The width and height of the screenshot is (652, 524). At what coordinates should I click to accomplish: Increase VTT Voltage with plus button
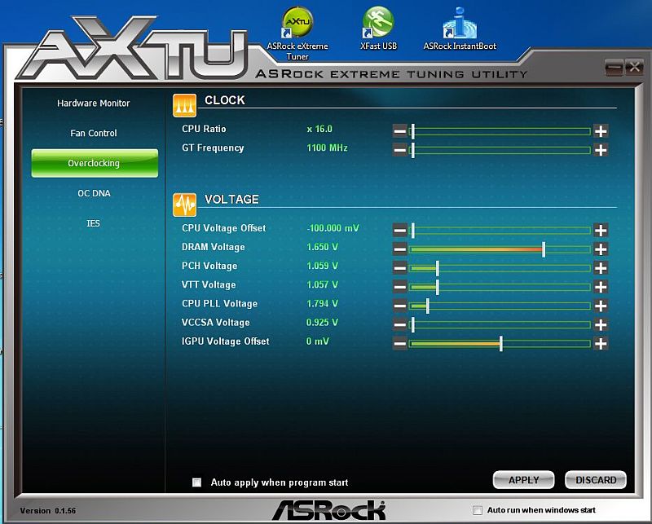tap(601, 287)
